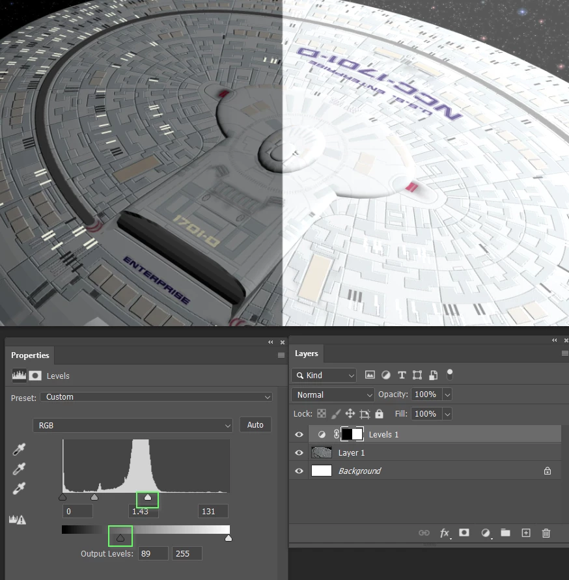Click the Opacity 100% field
This screenshot has height=580, width=569.
click(x=427, y=394)
